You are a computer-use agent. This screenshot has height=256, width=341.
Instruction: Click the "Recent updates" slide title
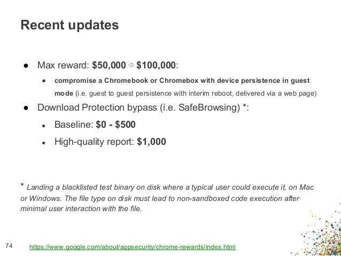tap(69, 26)
